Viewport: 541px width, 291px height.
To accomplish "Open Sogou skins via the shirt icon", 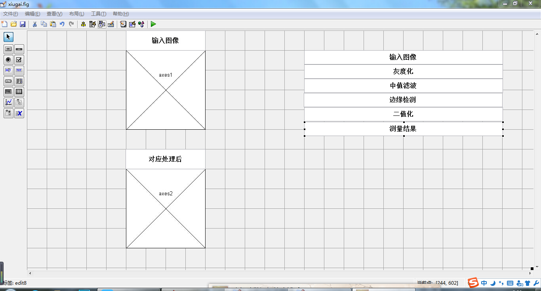I will click(x=528, y=283).
